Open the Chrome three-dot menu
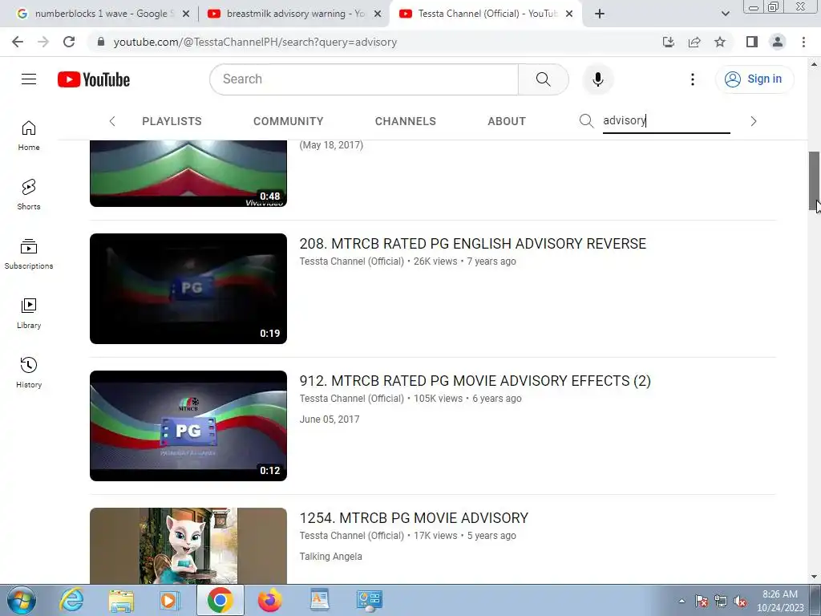This screenshot has width=821, height=616. [803, 42]
